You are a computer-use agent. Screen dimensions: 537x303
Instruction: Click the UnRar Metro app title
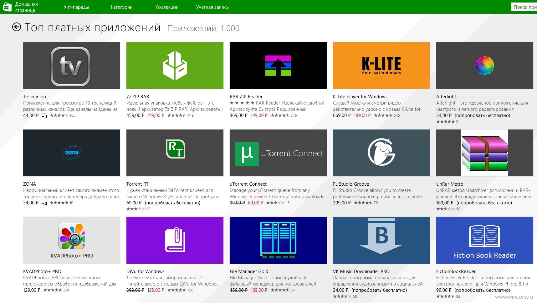[x=450, y=184]
